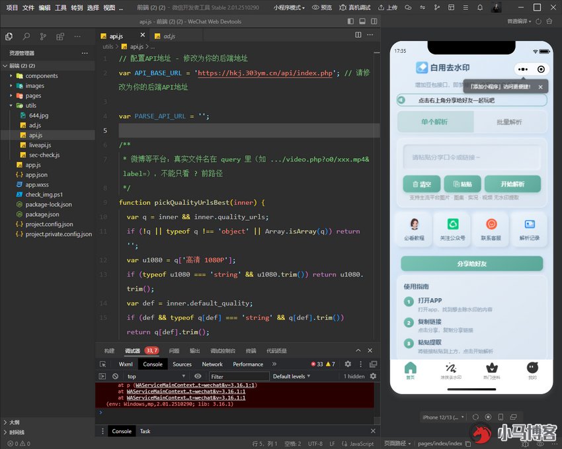
Task: Click the upload icon in top toolbar
Action: pyautogui.click(x=381, y=7)
